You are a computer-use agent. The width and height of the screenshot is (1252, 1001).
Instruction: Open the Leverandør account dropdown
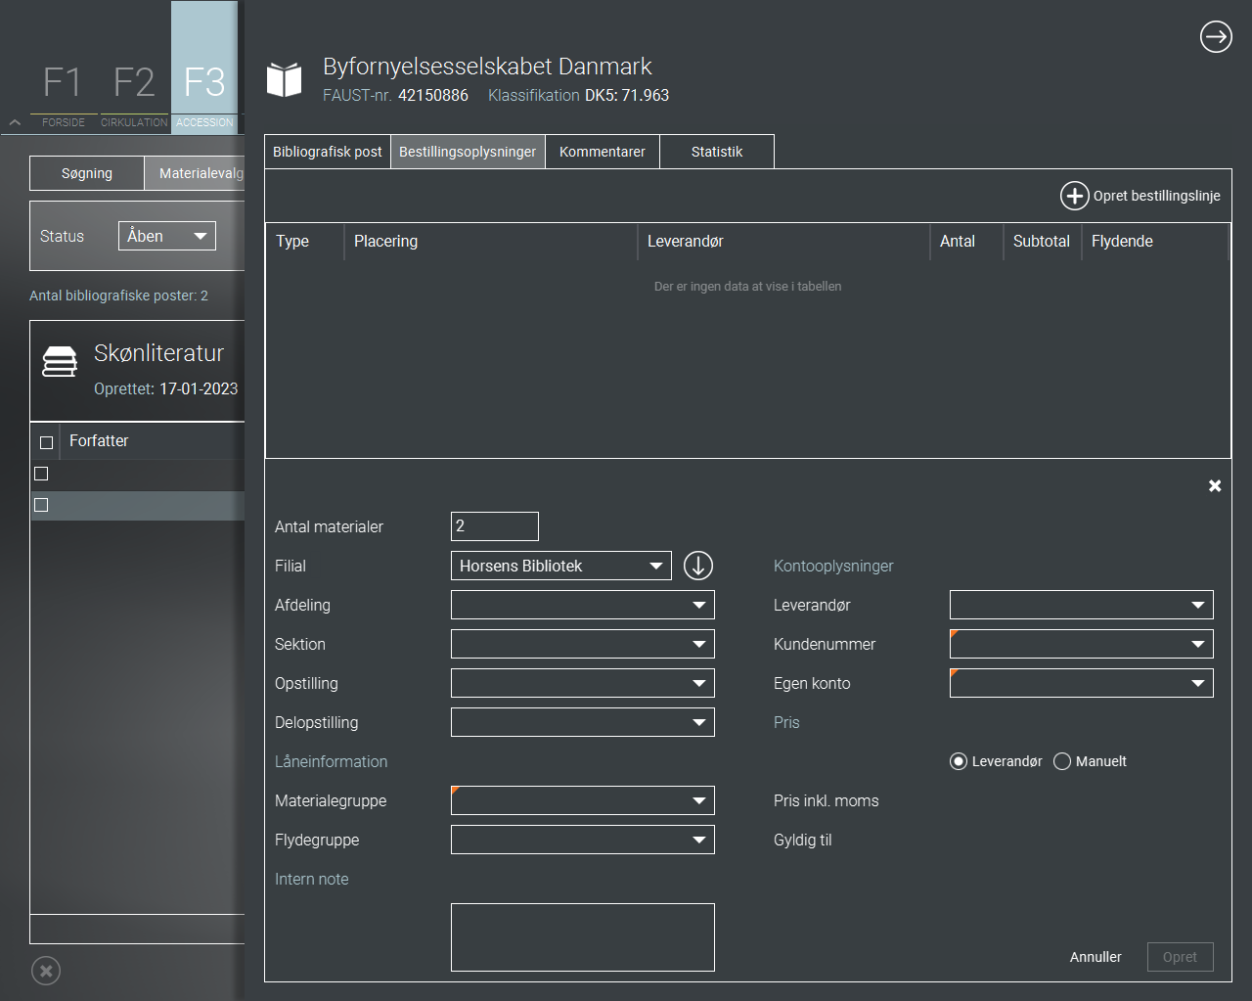pyautogui.click(x=1082, y=605)
